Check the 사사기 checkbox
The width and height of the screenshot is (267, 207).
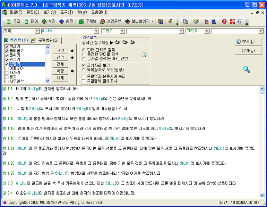(x=7, y=73)
